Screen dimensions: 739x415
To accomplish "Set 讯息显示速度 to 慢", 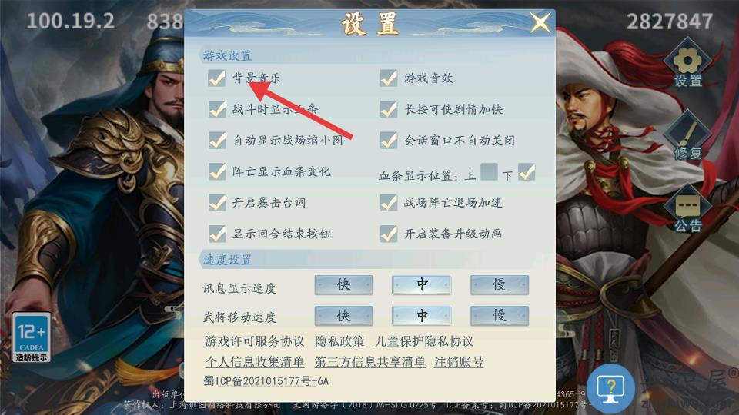I will (499, 284).
